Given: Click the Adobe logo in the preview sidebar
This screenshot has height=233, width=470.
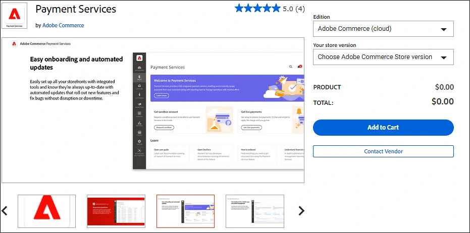Looking at the screenshot, I should pos(139,58).
